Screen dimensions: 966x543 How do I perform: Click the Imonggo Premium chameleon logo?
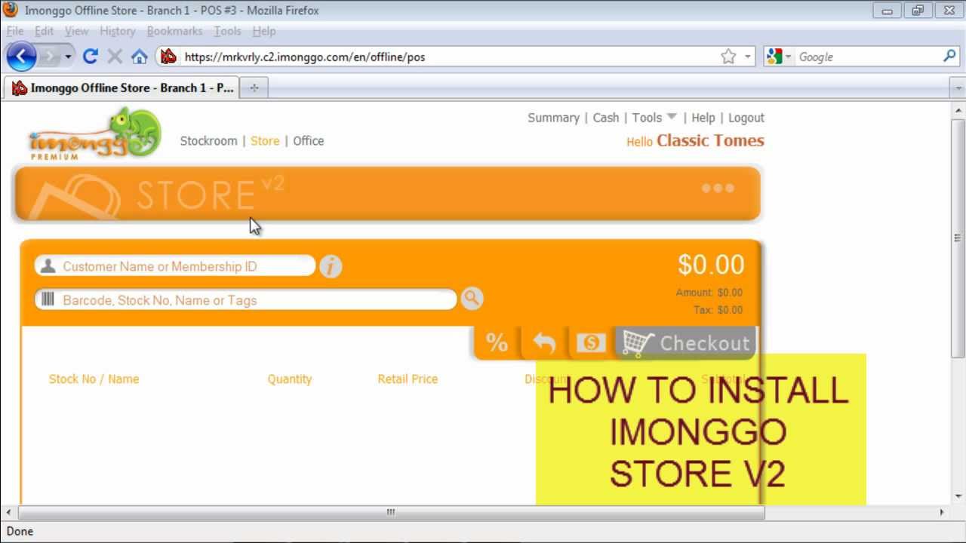click(x=95, y=133)
